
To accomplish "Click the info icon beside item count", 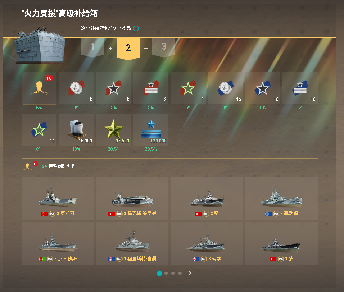I will [136, 28].
